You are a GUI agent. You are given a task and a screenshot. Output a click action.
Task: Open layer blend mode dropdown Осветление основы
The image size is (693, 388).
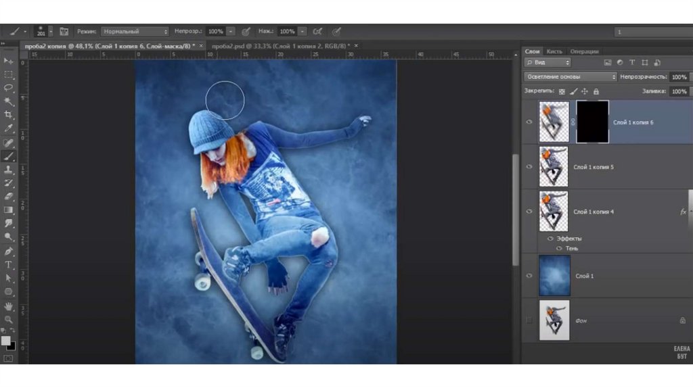[x=571, y=77]
